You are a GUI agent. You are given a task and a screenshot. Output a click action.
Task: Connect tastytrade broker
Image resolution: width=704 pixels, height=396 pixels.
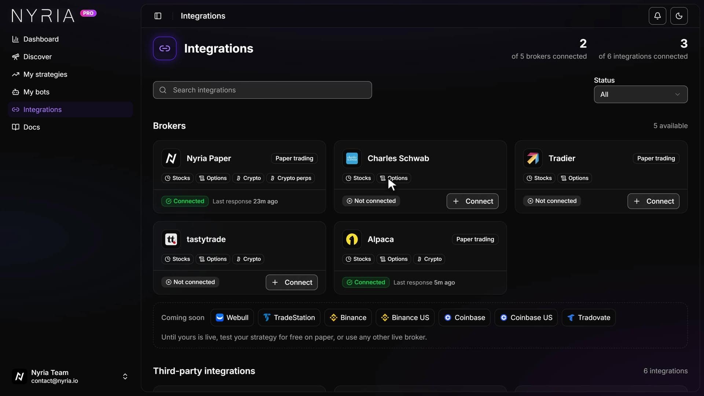point(291,282)
